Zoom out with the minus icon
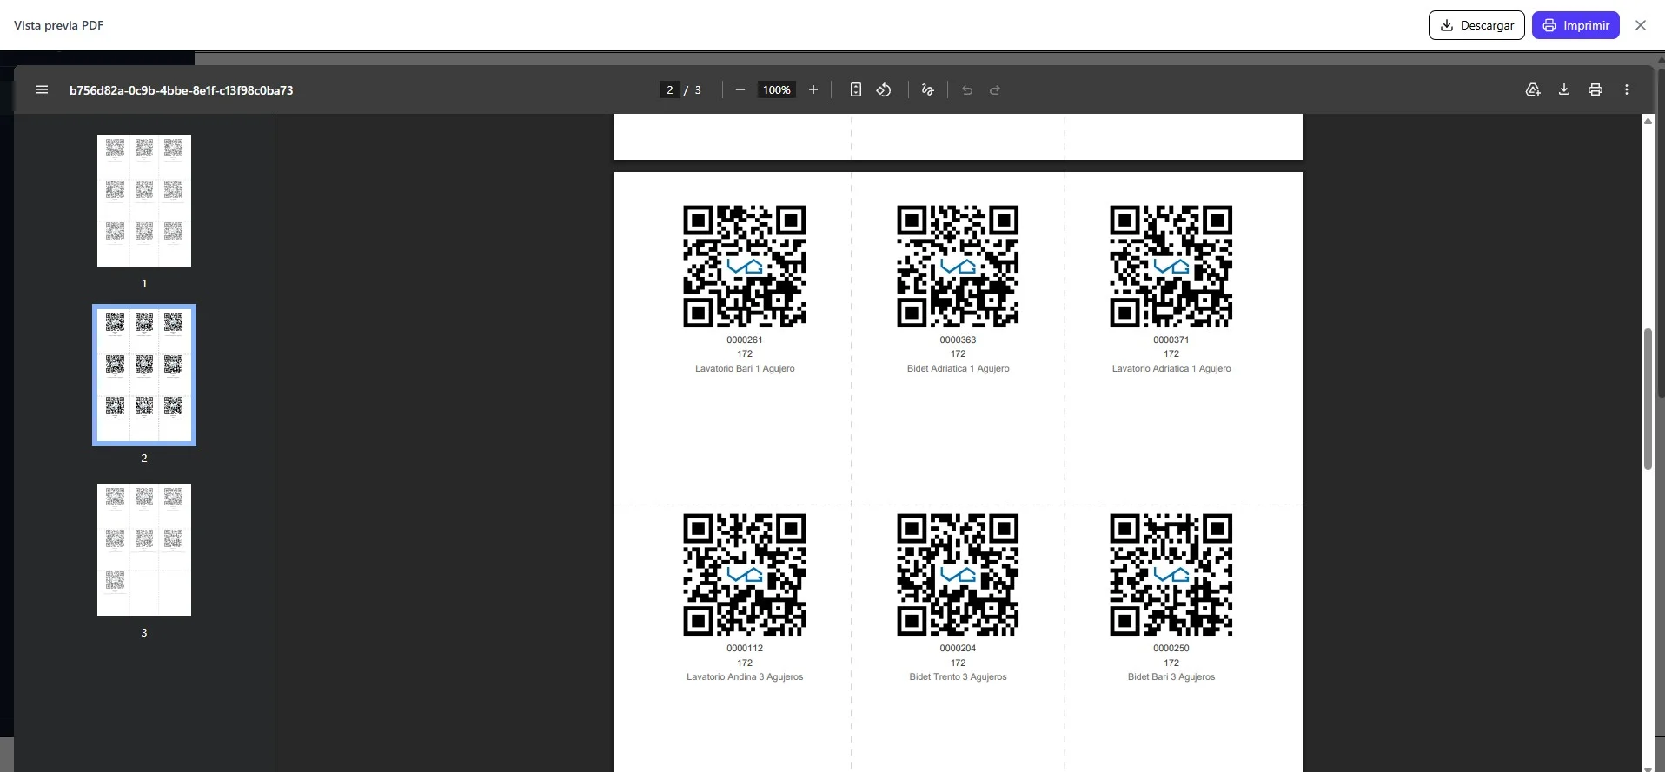The width and height of the screenshot is (1665, 772). [740, 90]
